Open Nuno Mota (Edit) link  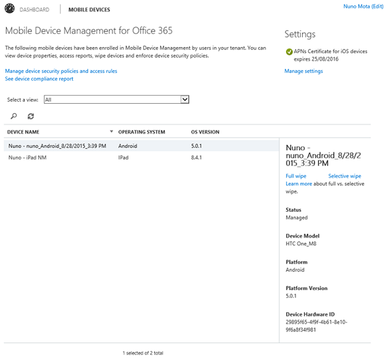[363, 7]
